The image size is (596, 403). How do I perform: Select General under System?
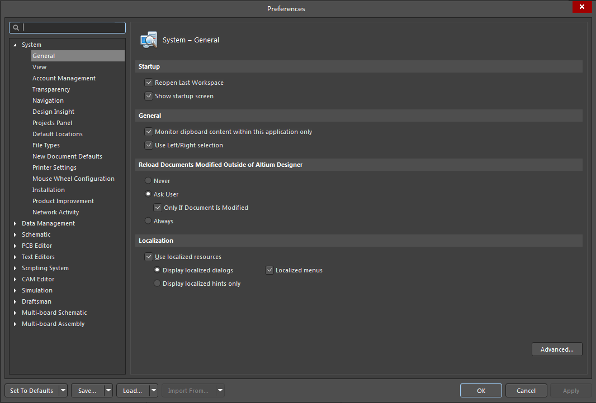(x=78, y=56)
